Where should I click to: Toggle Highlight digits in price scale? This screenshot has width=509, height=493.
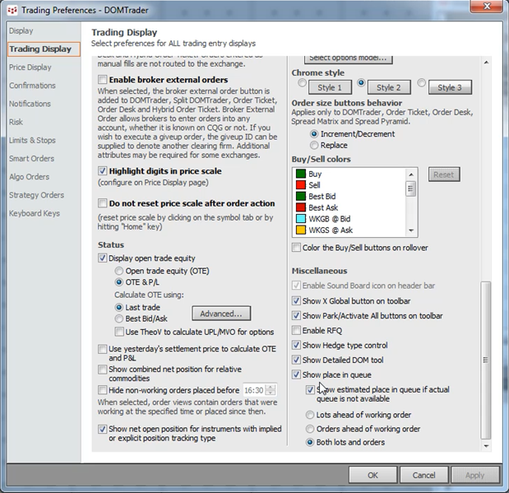pyautogui.click(x=103, y=171)
